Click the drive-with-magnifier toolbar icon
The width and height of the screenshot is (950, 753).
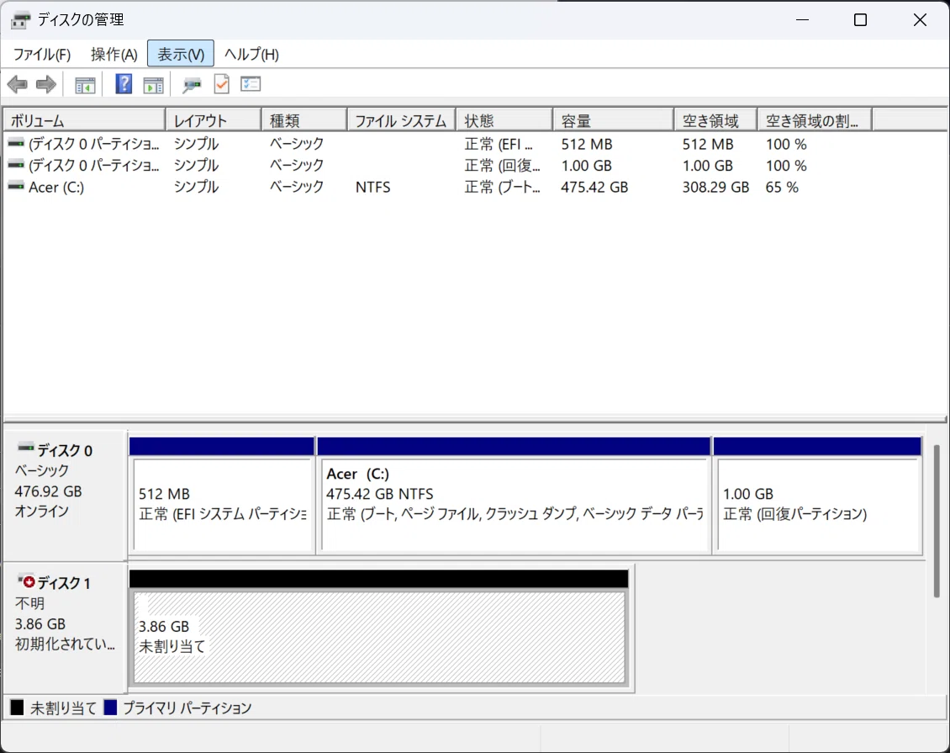point(192,85)
